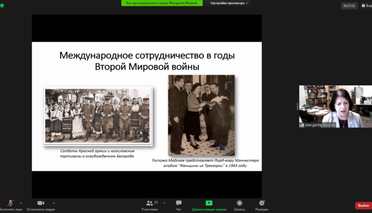Expand the arrow next to Participants count

164,203
